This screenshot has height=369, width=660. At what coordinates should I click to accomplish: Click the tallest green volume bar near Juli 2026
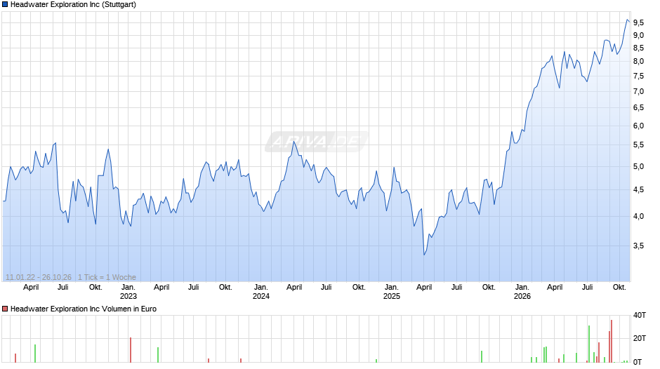(589, 344)
